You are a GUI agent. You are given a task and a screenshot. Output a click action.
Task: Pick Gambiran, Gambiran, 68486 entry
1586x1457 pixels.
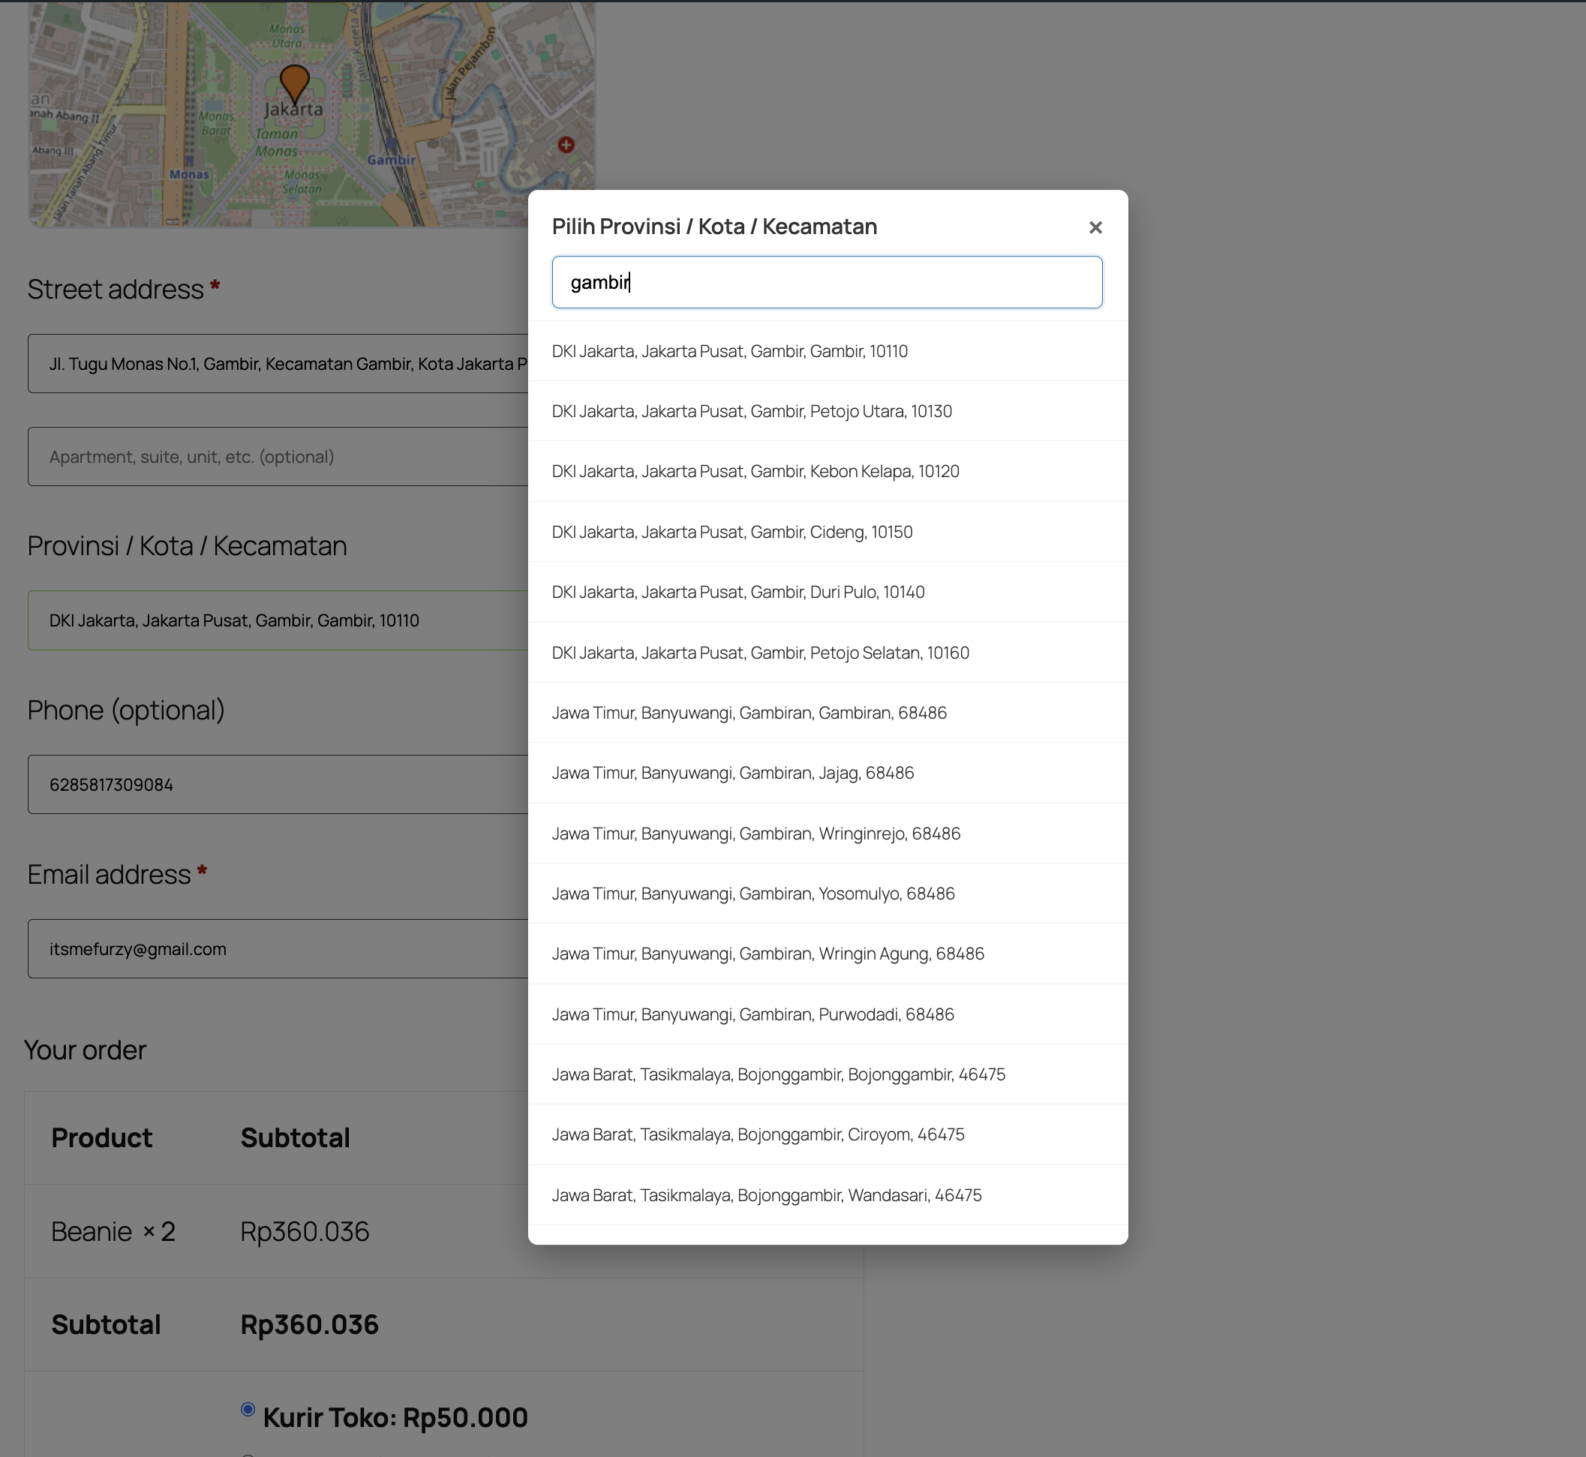(749, 713)
